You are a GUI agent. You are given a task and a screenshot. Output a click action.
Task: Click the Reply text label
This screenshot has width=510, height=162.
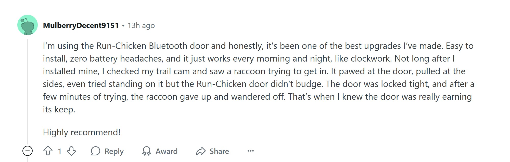(x=114, y=151)
